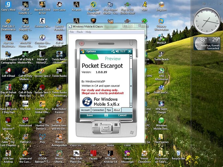Open the Windows Mobile Start flag
This screenshot has width=223, height=167.
pyautogui.click(x=82, y=51)
